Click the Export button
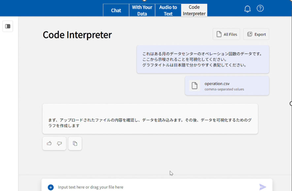Viewport: 292px width, 191px height. coord(256,34)
